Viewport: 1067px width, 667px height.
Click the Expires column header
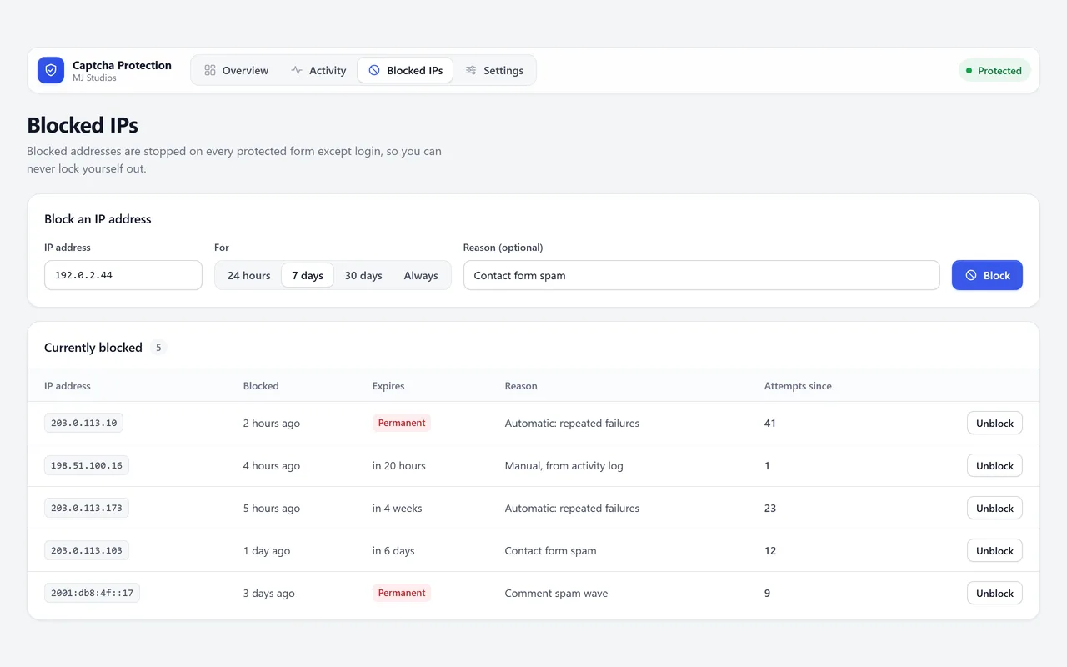[x=388, y=386]
